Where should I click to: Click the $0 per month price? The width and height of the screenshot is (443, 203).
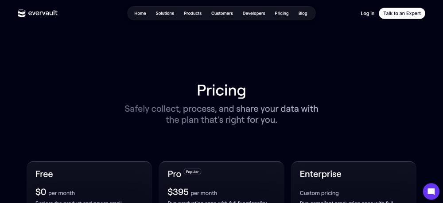coord(55,192)
